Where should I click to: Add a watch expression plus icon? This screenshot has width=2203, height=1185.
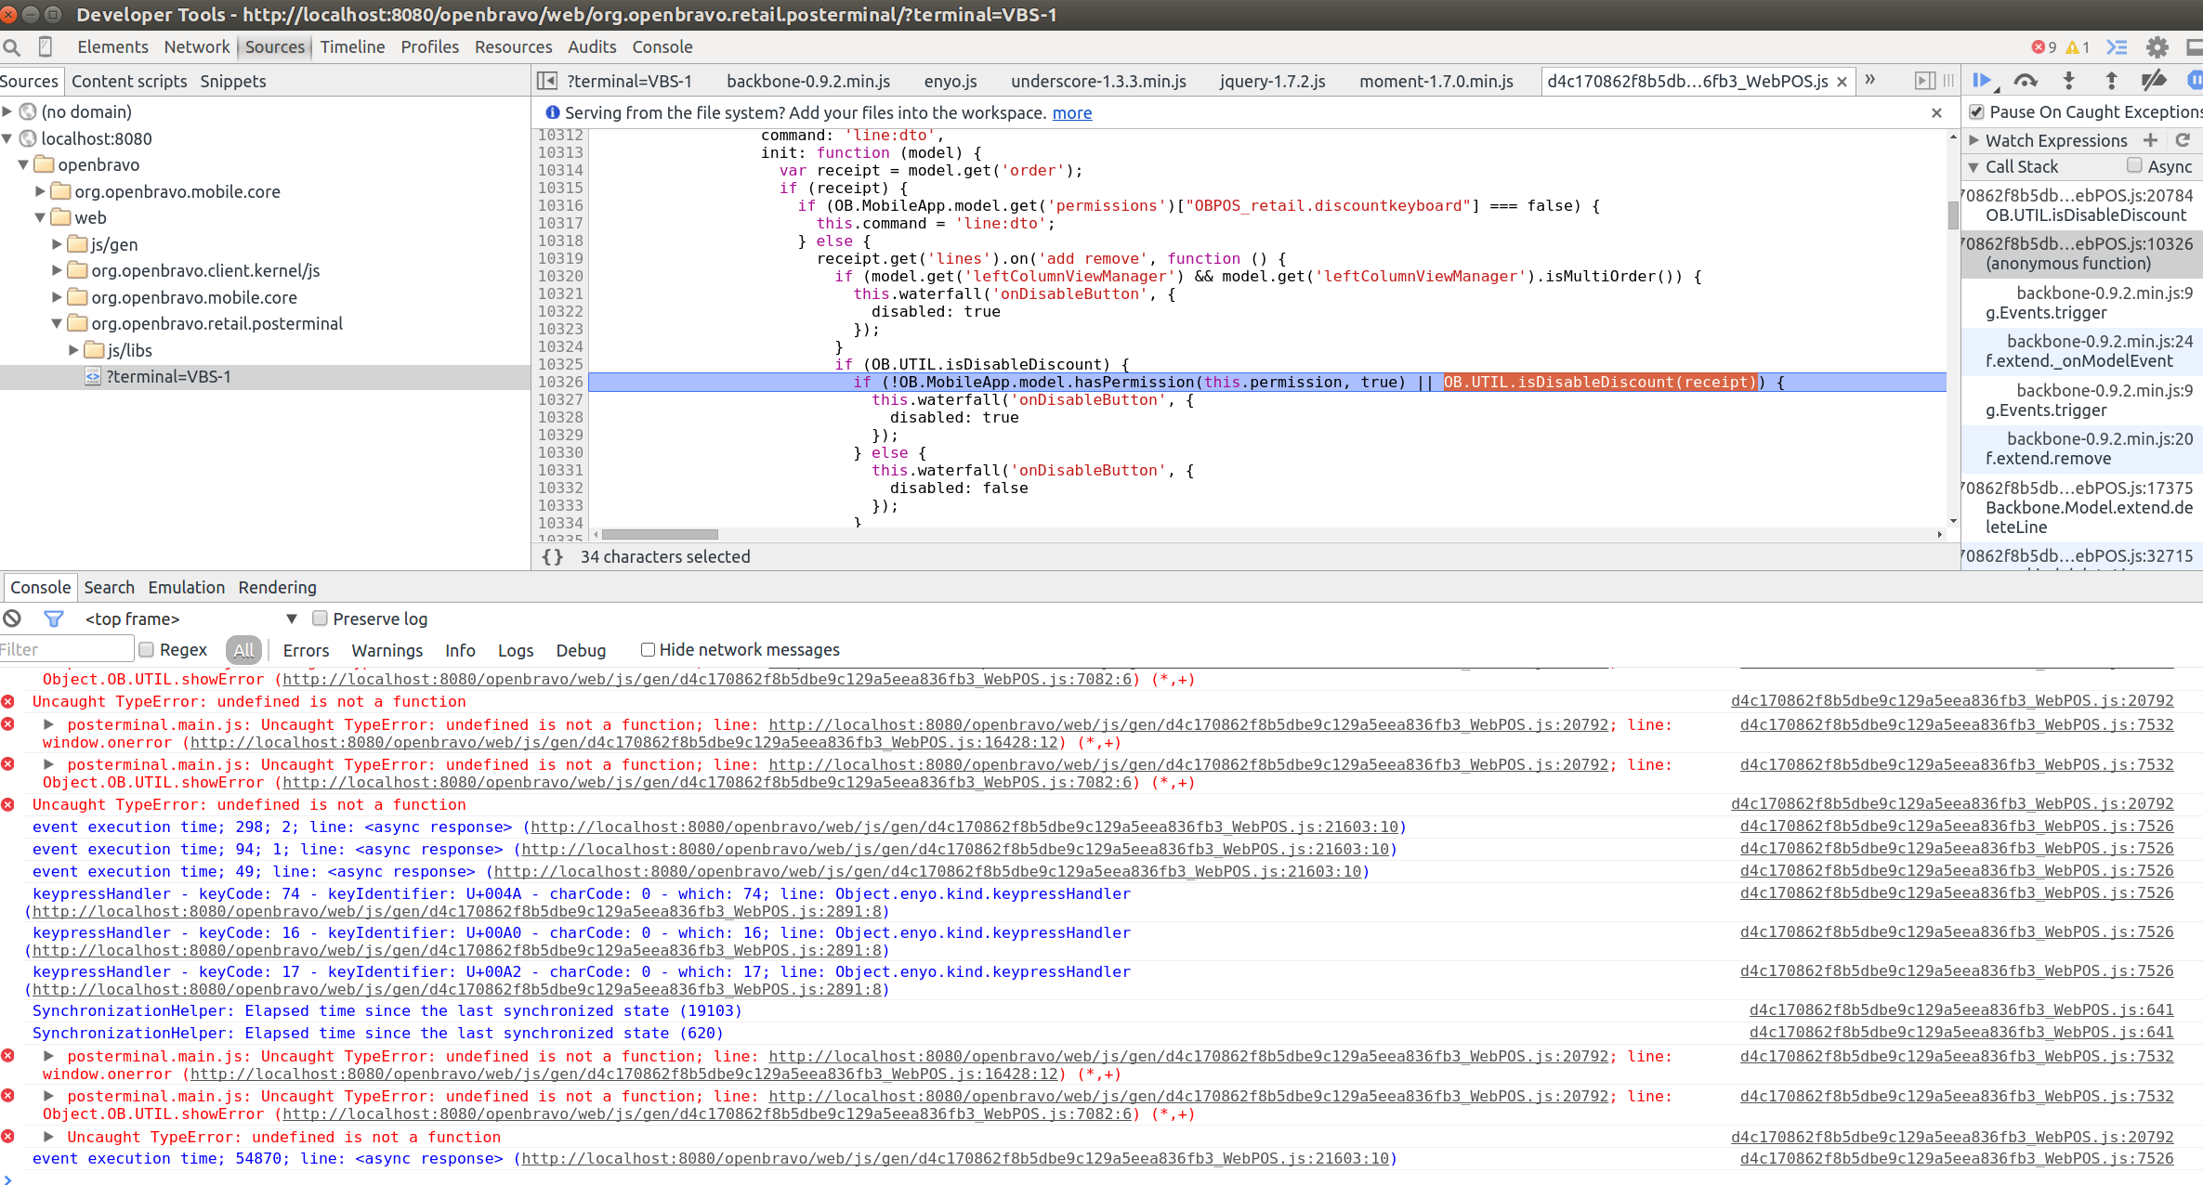pos(2150,140)
